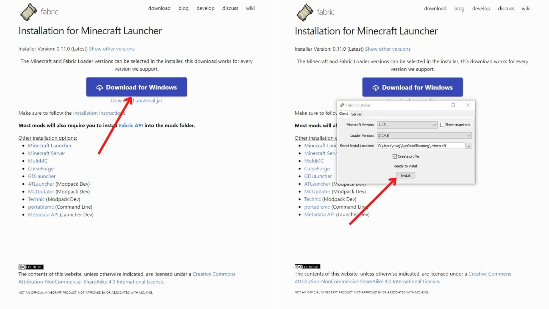549x309 pixels.
Task: Open wiki menu on right page
Action: click(x=526, y=9)
